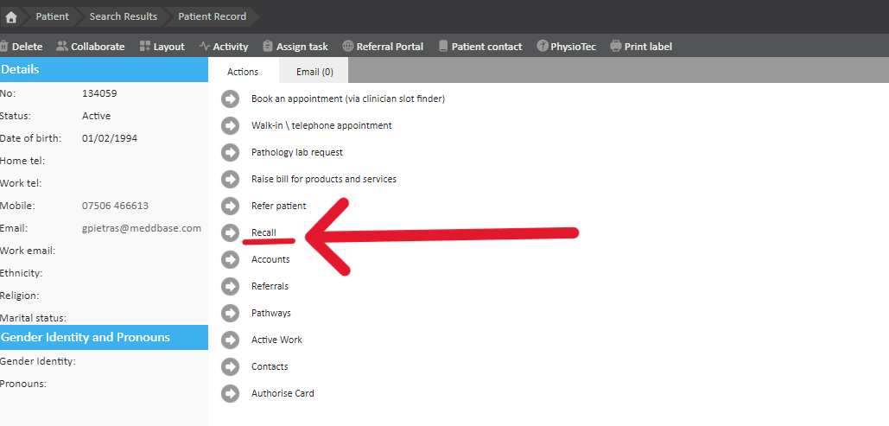Click the Delete trash icon
The height and width of the screenshot is (426, 889).
(x=3, y=47)
